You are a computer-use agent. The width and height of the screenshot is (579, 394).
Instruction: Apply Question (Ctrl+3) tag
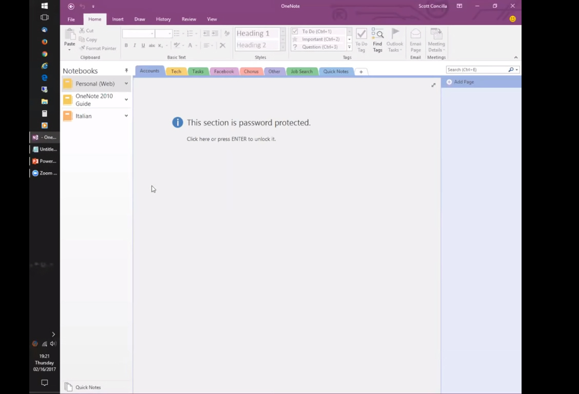(316, 47)
